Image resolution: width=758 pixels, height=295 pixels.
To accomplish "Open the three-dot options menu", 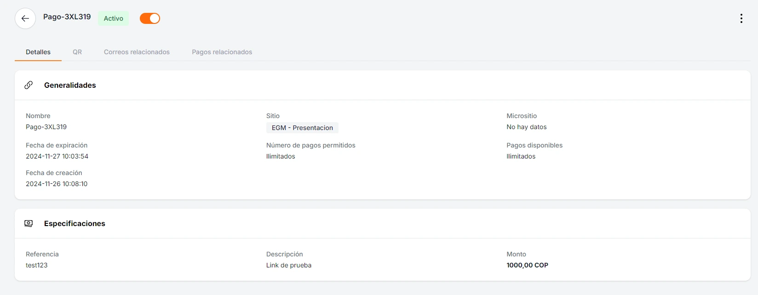I will coord(741,18).
